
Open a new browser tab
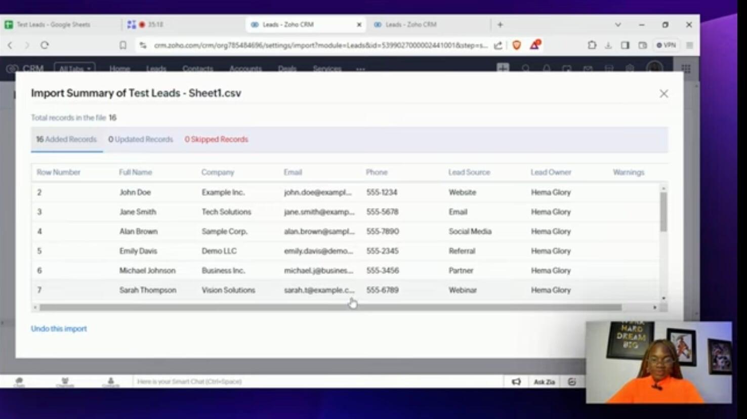coord(500,24)
